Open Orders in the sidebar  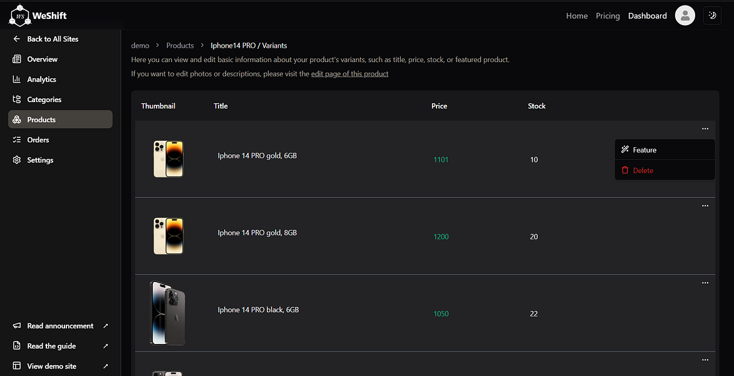38,140
